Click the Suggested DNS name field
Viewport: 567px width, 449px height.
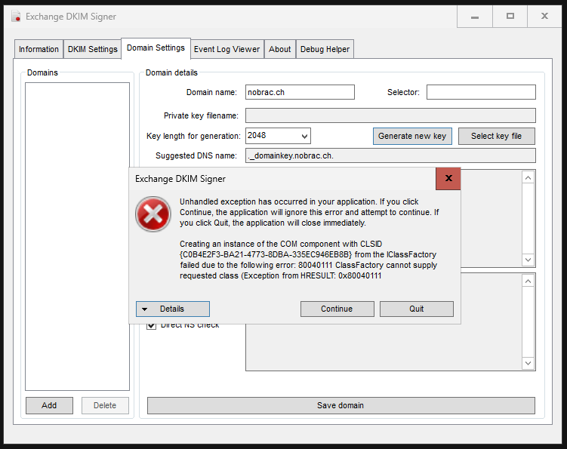[x=390, y=155]
